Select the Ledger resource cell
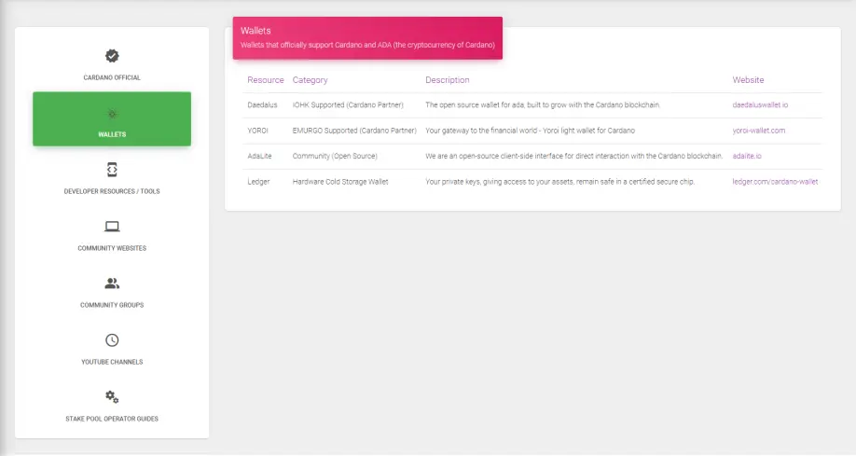856x456 pixels. click(x=258, y=181)
